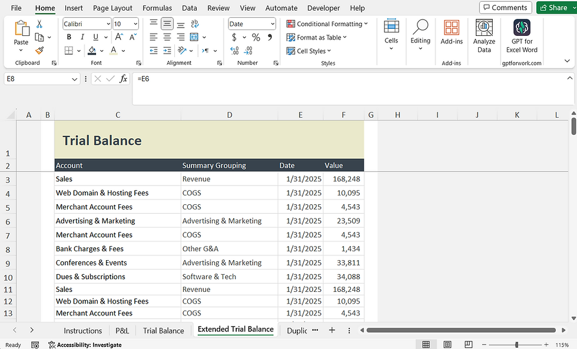This screenshot has height=349, width=577.
Task: Switch to Page Break Preview view
Action: [468, 345]
